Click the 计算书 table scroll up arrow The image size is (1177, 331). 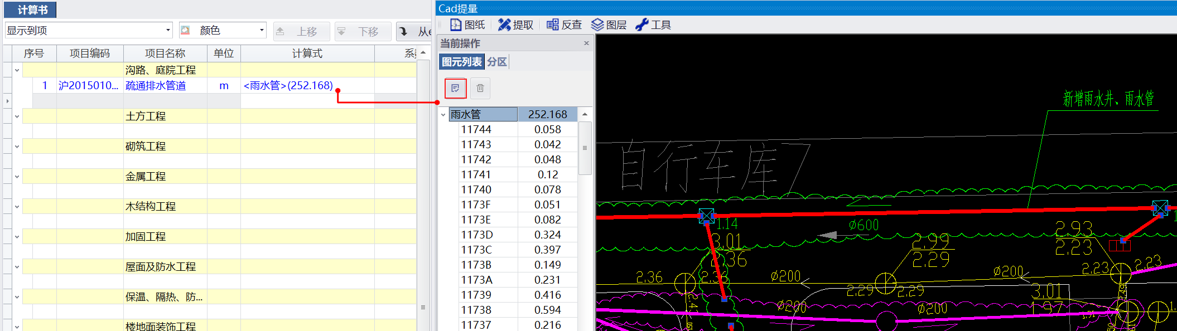tap(423, 53)
